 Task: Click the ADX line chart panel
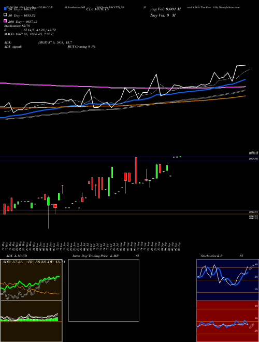click(x=31, y=280)
